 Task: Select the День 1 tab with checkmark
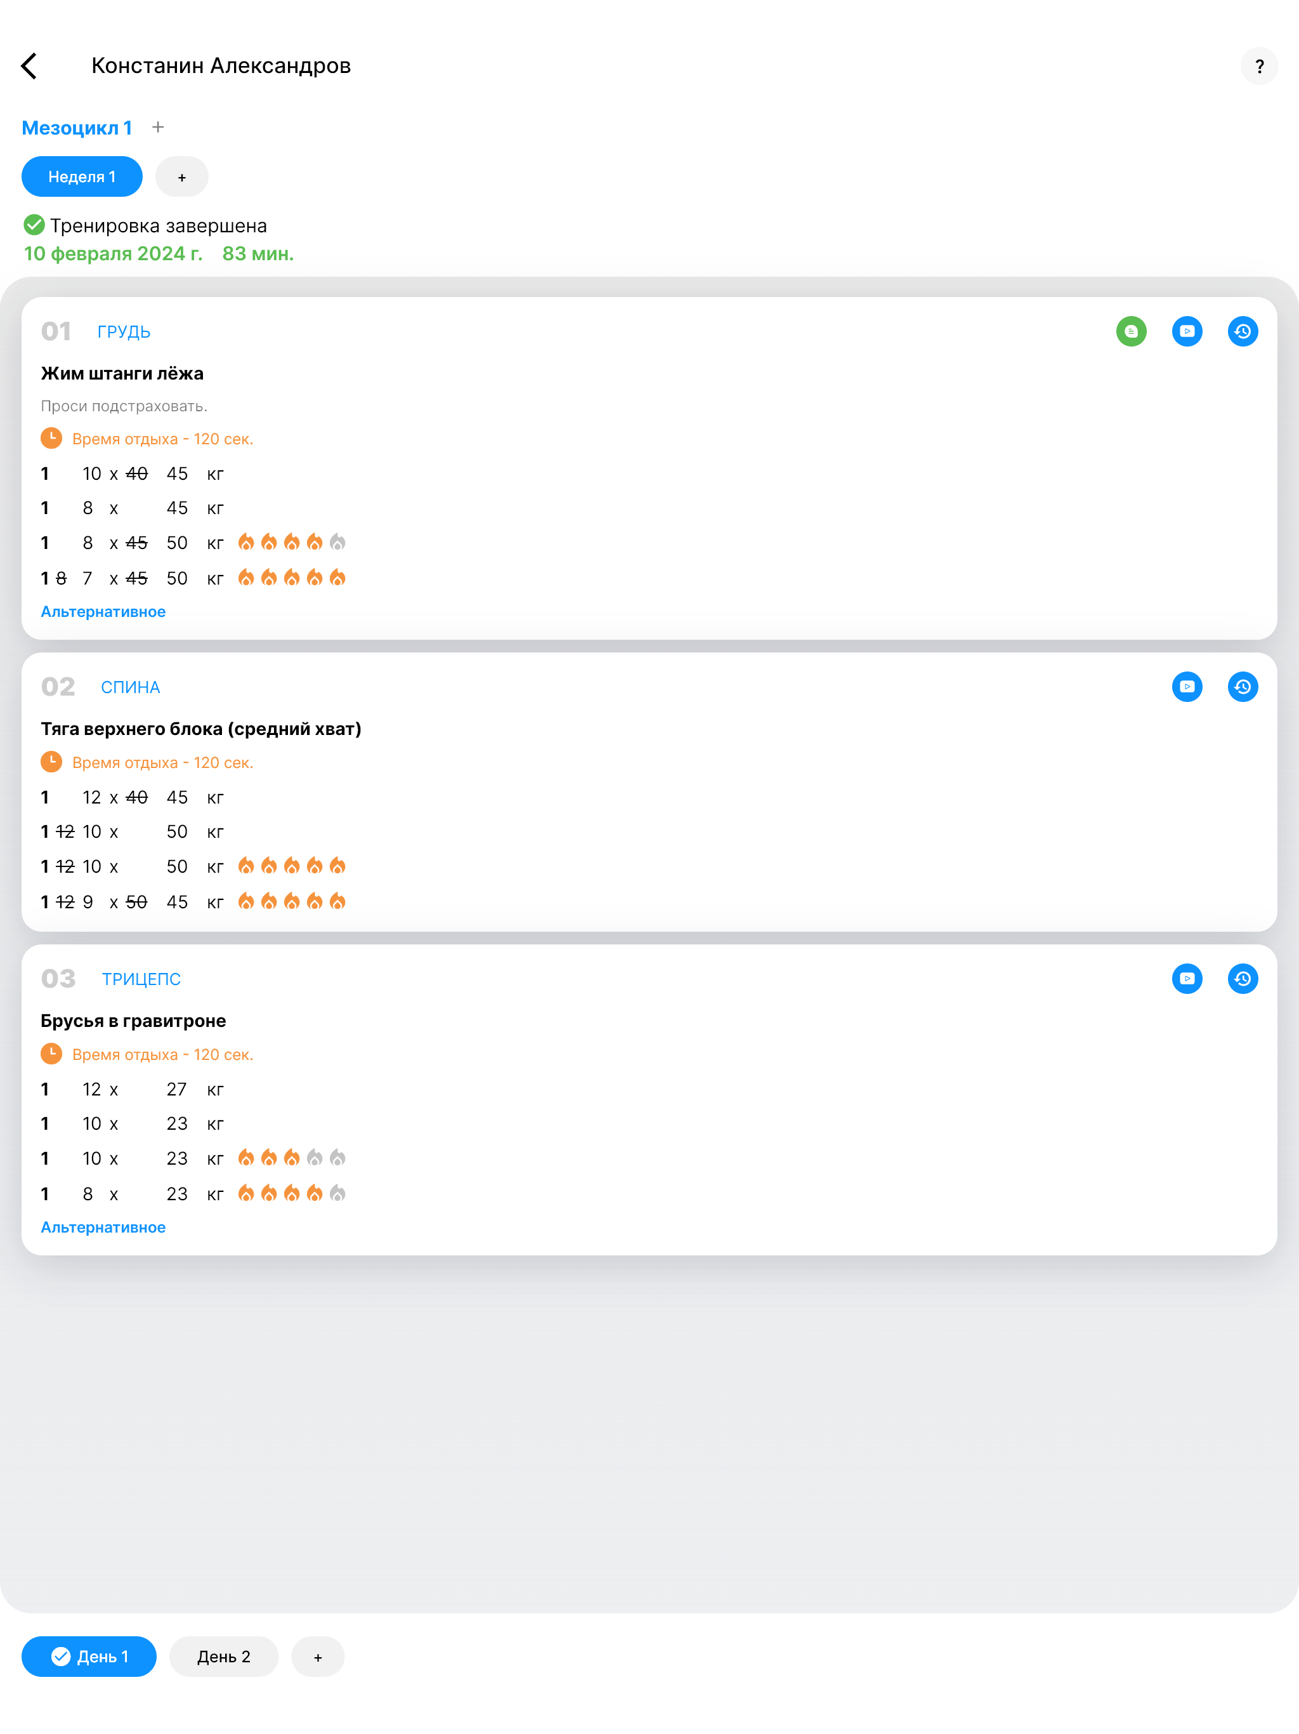pyautogui.click(x=89, y=1657)
